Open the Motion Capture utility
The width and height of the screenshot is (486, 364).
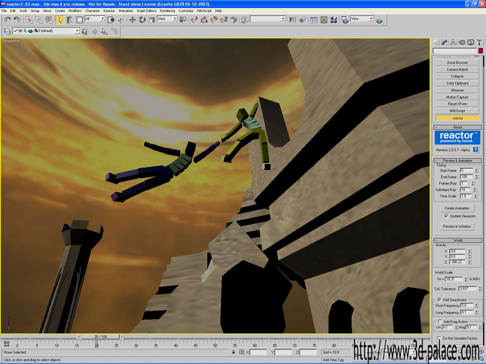coord(457,97)
